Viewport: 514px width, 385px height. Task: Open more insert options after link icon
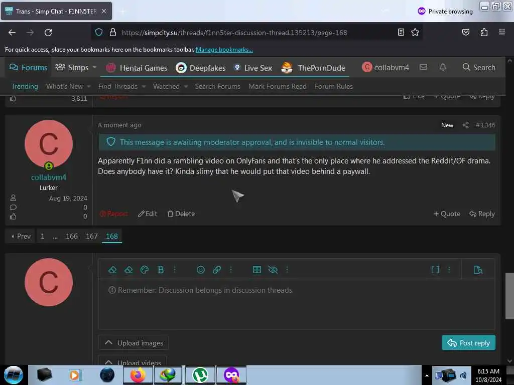231,270
